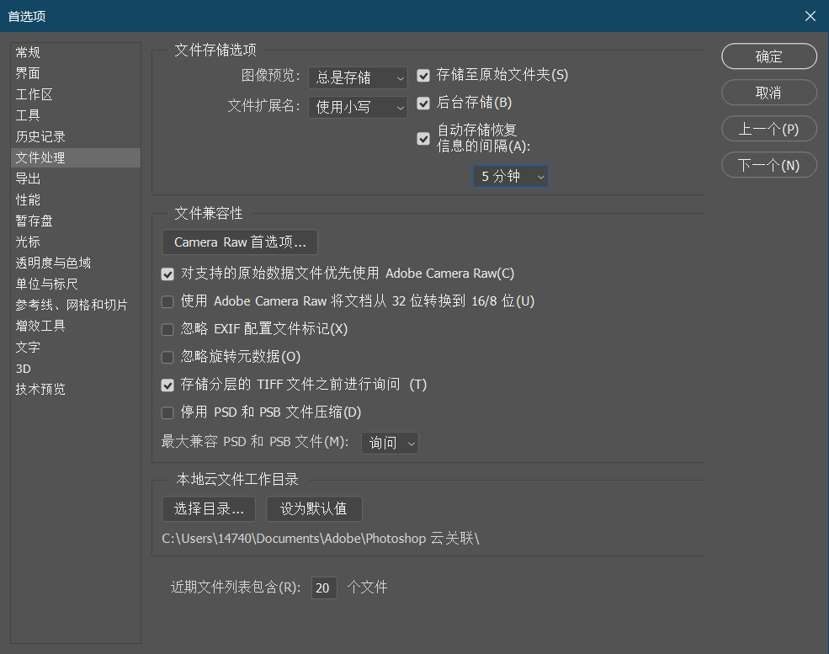829x654 pixels.
Task: Select 技术预览 in the sidebar
Action: point(76,389)
